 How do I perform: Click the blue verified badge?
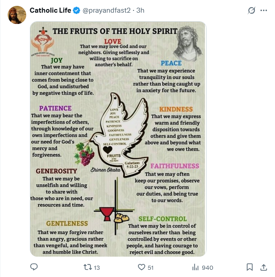tap(76, 10)
